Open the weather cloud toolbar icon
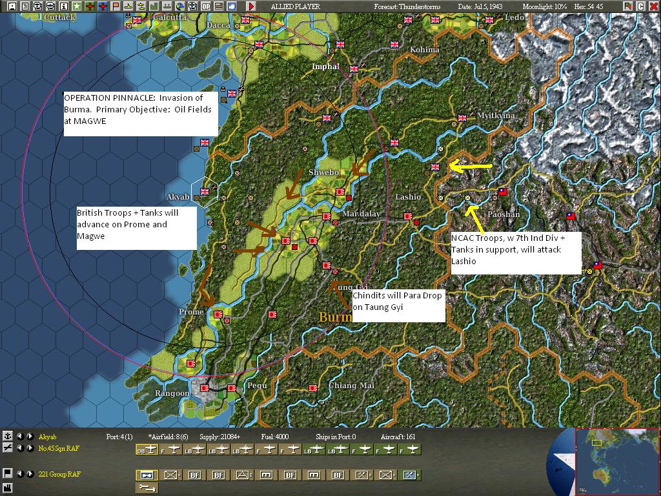The image size is (661, 496). tap(232, 6)
